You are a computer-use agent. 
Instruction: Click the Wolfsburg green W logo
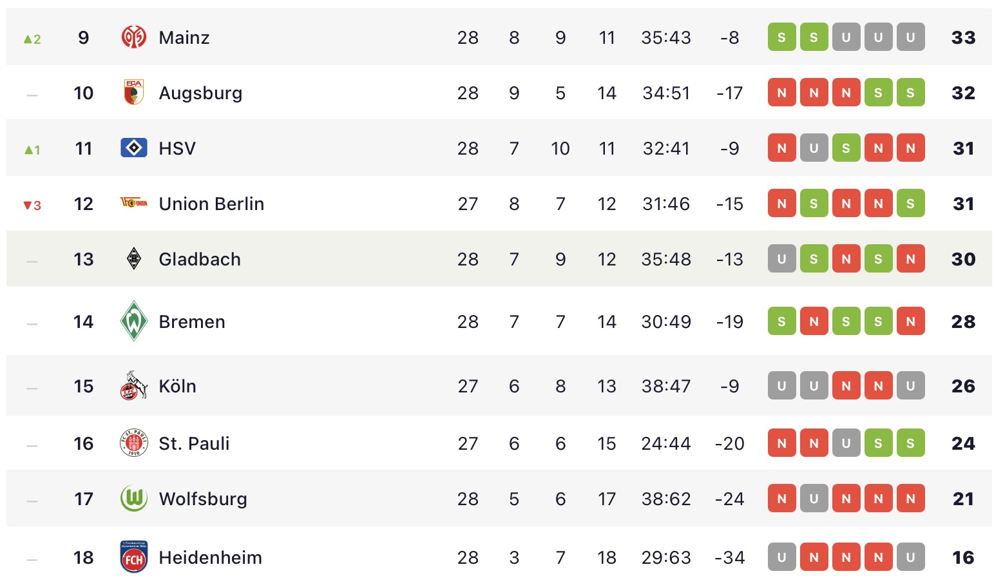point(134,498)
